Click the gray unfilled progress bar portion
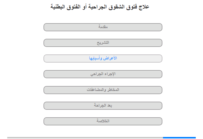 [x=85, y=138]
